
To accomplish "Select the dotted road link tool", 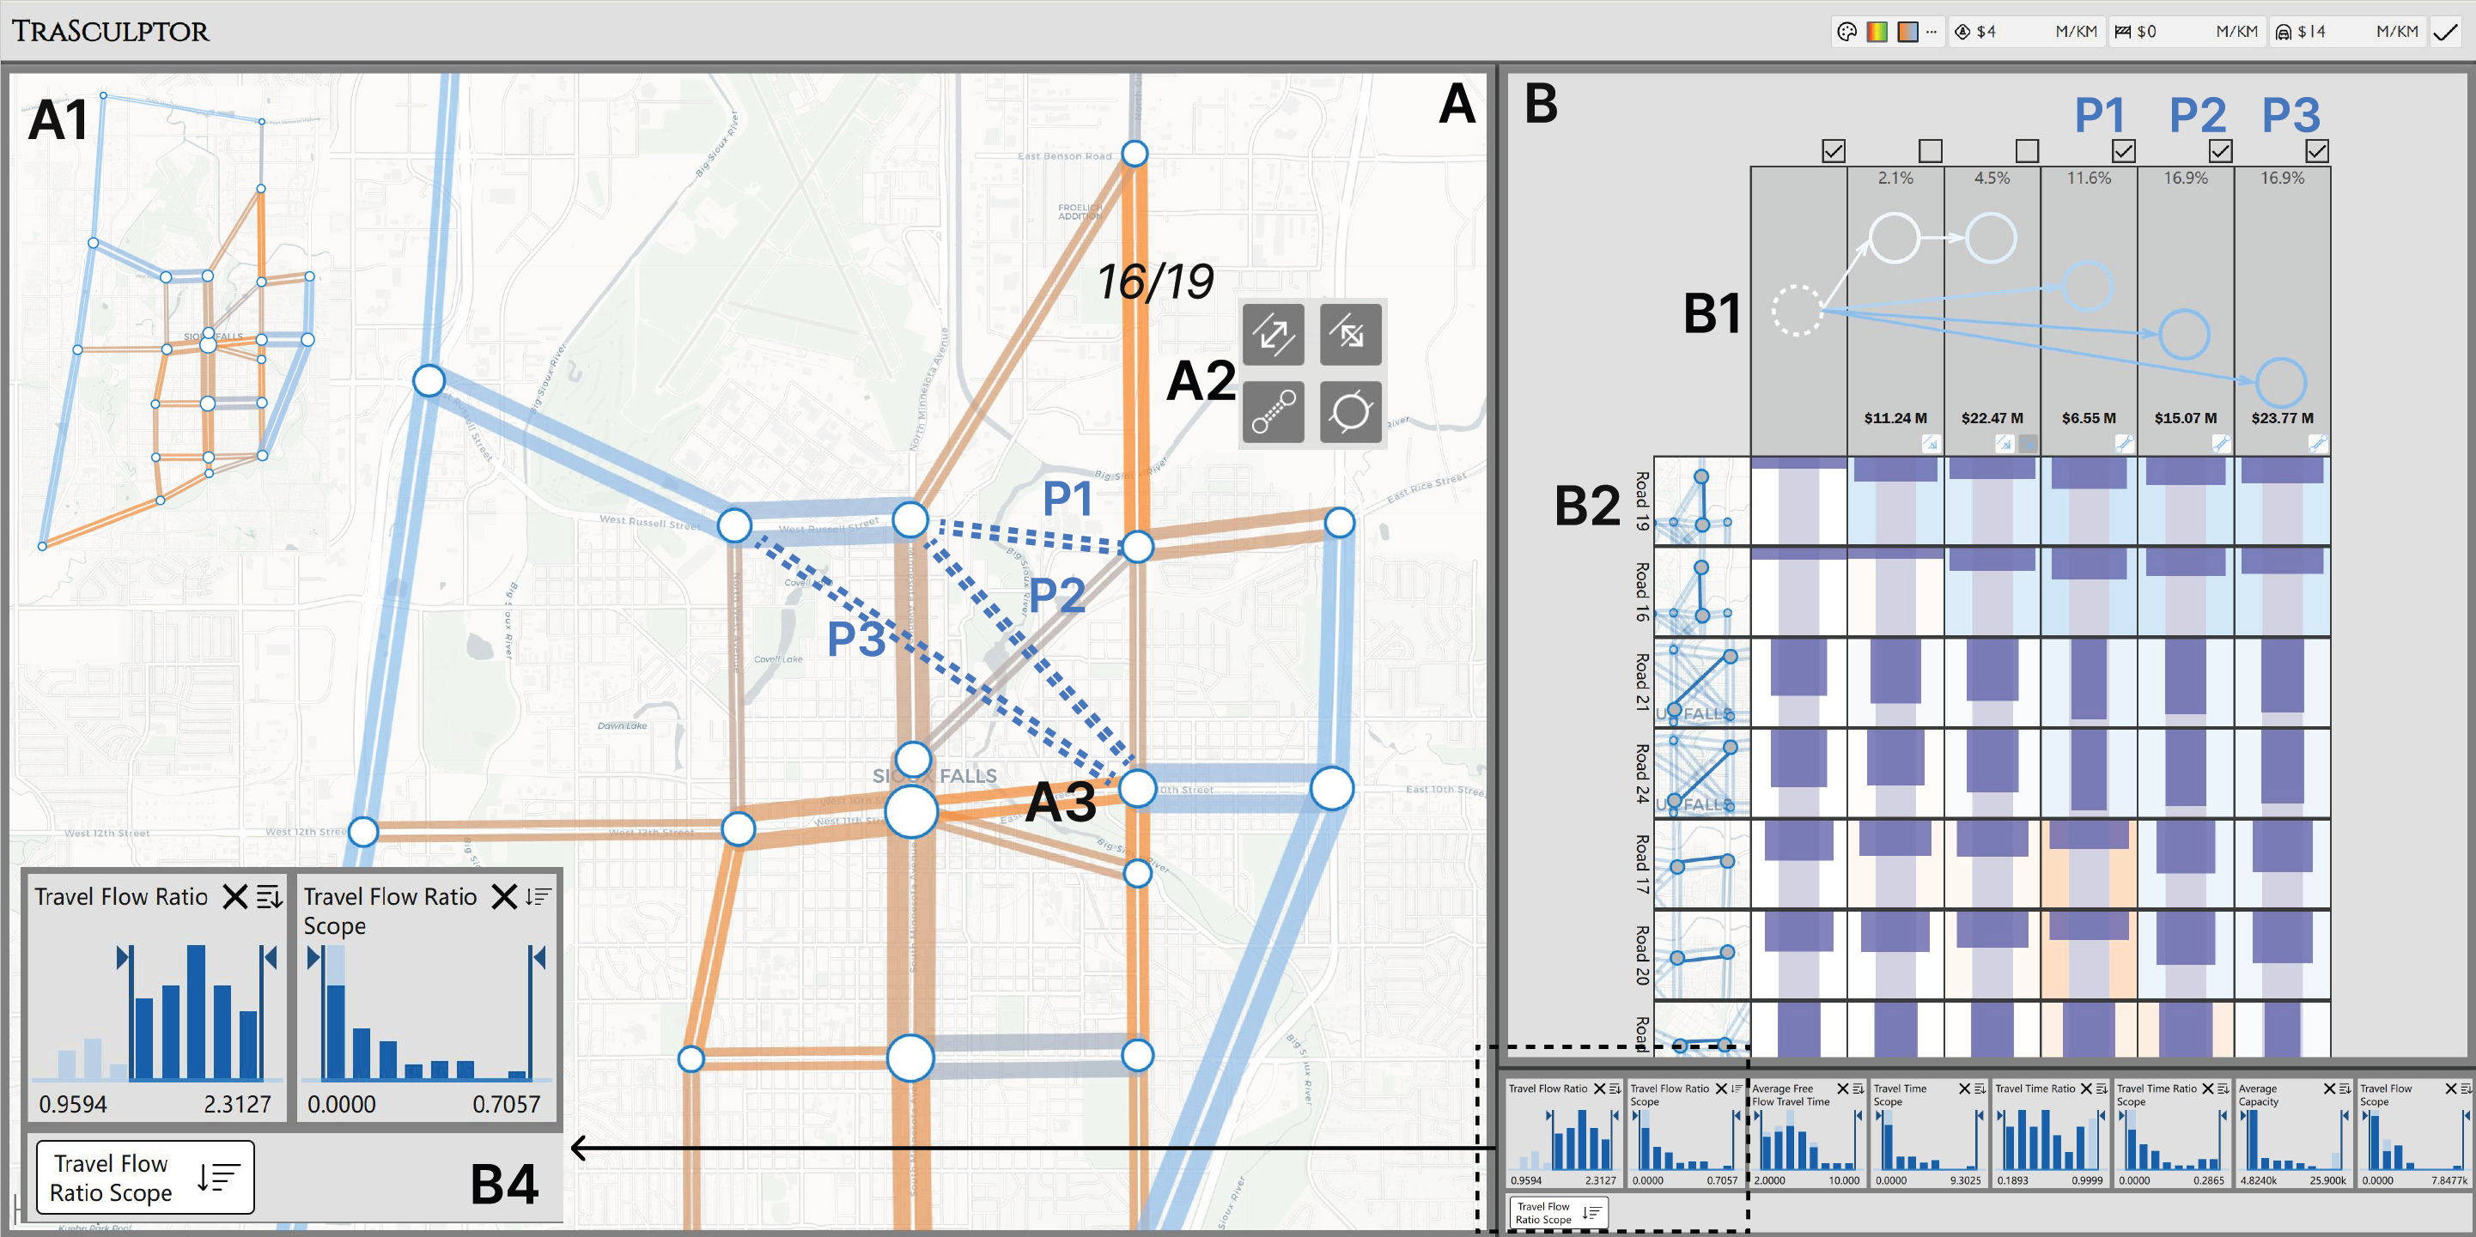I will coord(1273,412).
